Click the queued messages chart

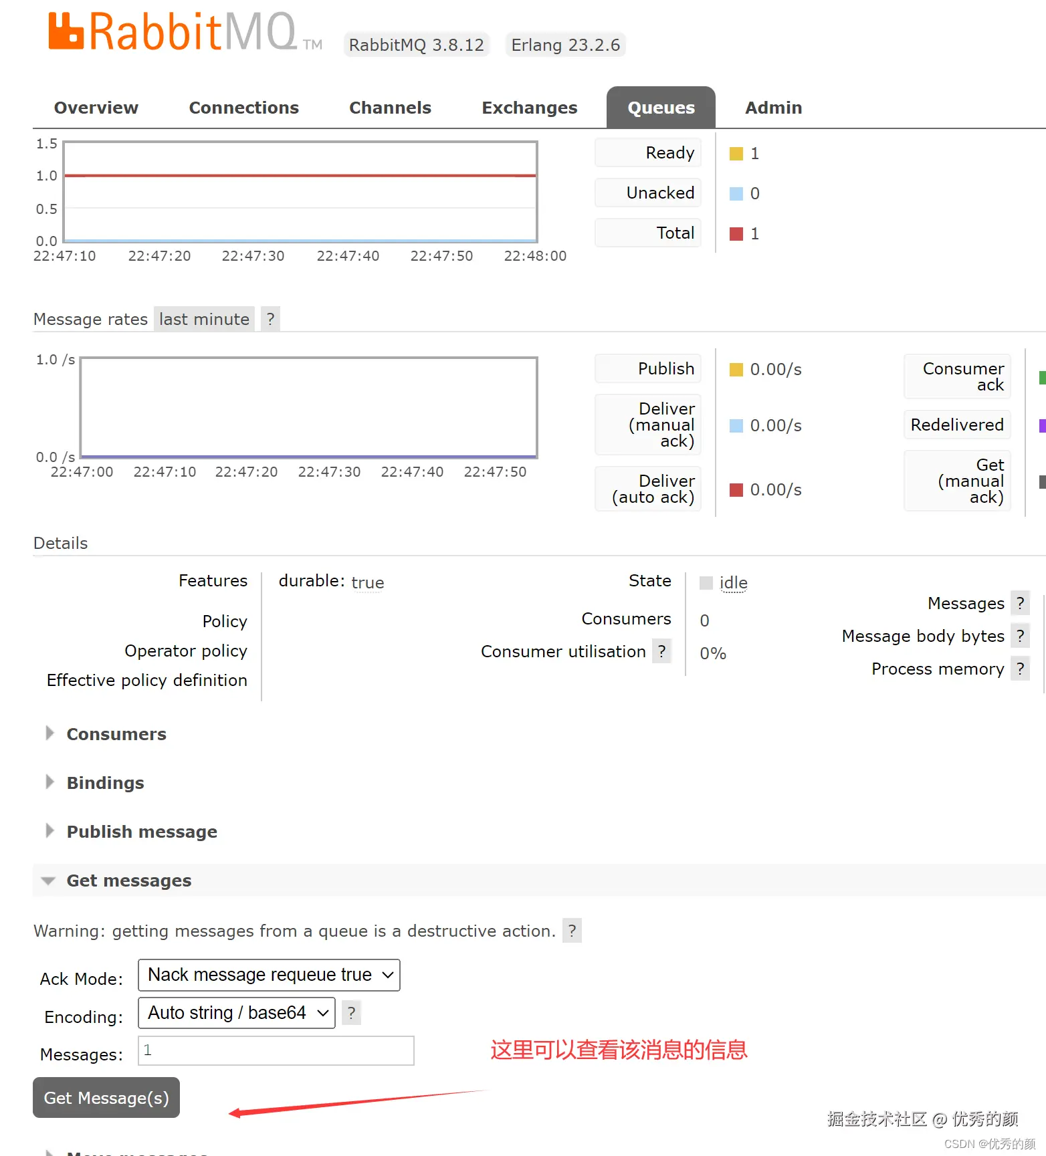(x=300, y=192)
